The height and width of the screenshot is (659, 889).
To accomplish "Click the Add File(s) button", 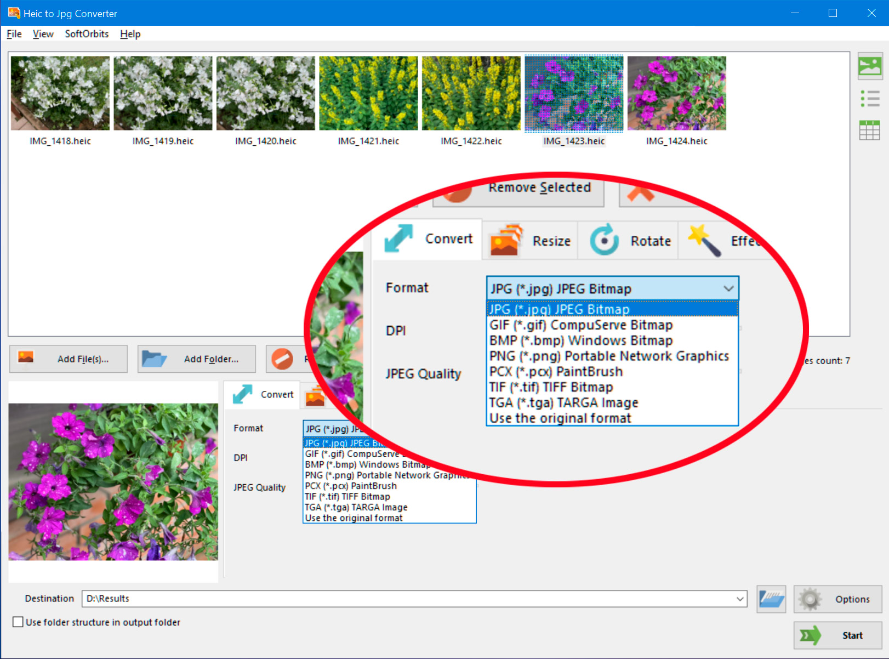I will point(68,359).
